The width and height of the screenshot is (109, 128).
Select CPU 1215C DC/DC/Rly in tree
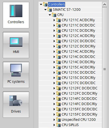[78, 78]
